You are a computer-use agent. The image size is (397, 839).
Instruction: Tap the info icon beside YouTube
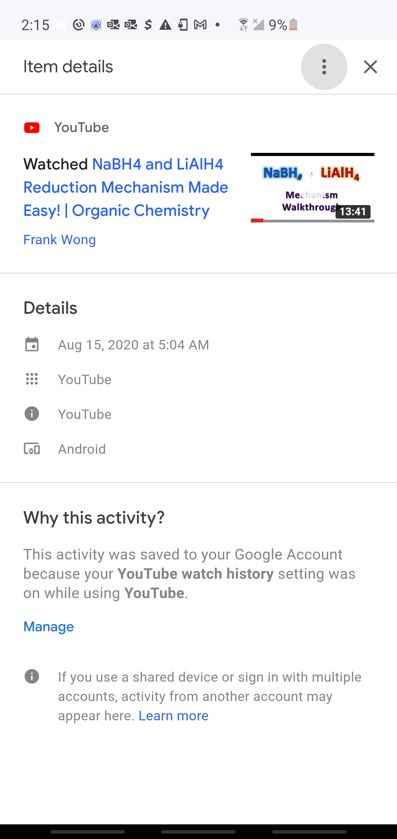click(x=32, y=414)
